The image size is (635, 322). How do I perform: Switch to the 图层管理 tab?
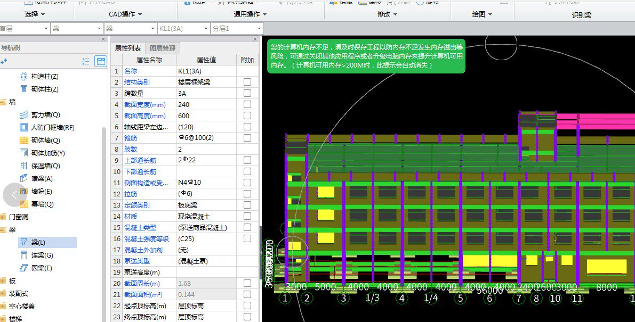163,48
